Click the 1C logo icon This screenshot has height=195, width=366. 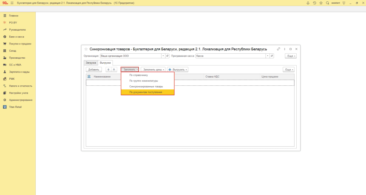(x=5, y=3)
